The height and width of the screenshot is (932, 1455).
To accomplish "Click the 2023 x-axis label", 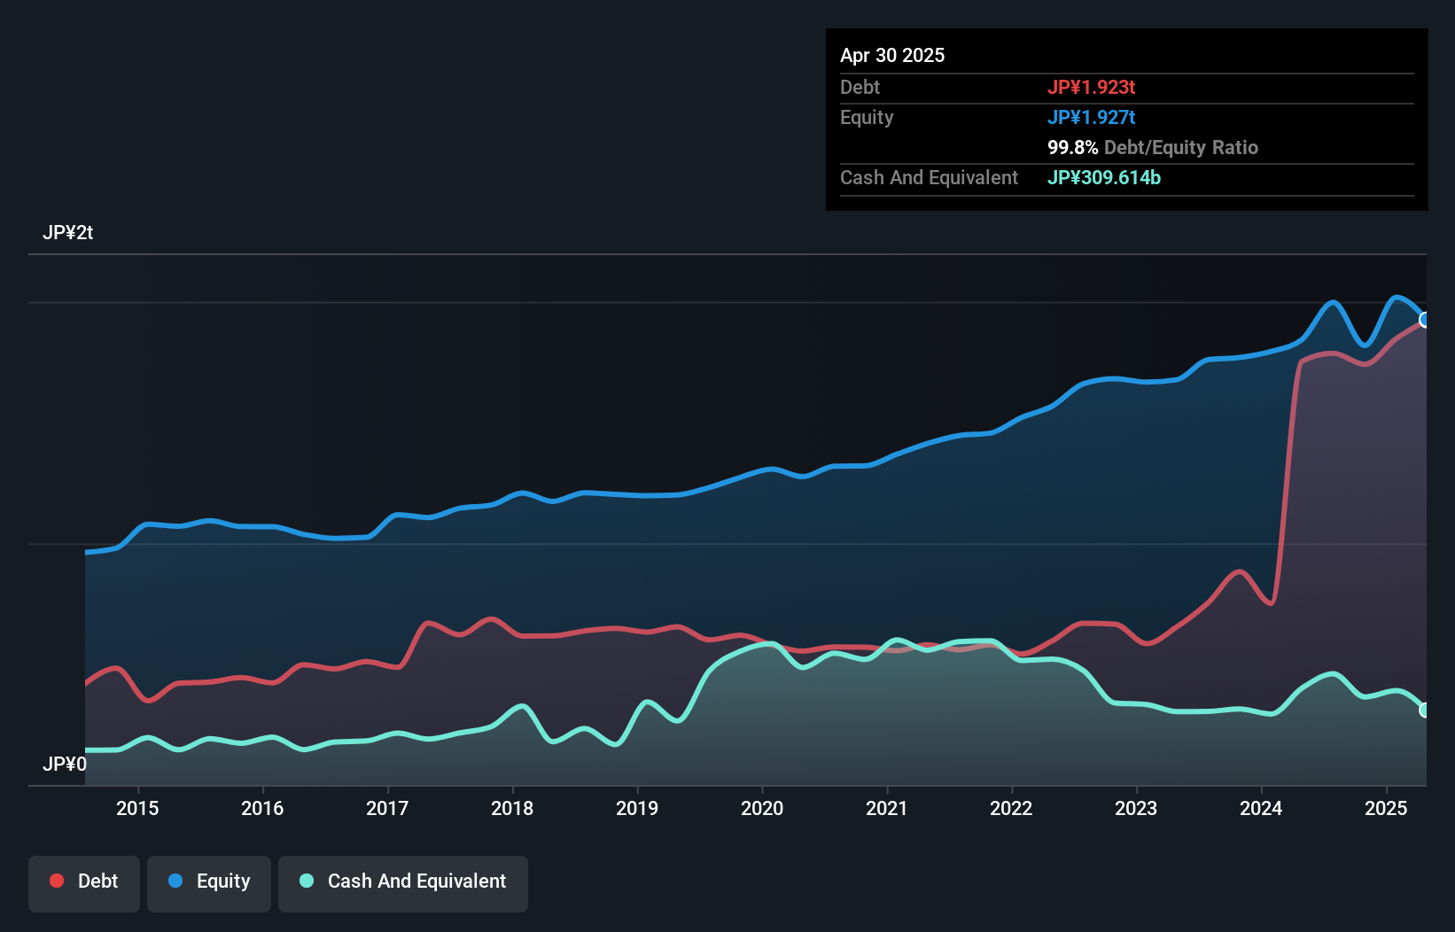I will 1136,808.
